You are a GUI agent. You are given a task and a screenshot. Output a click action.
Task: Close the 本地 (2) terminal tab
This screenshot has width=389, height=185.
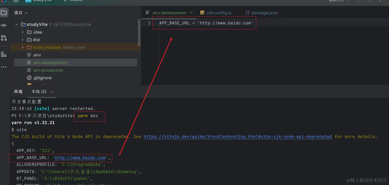point(52,92)
